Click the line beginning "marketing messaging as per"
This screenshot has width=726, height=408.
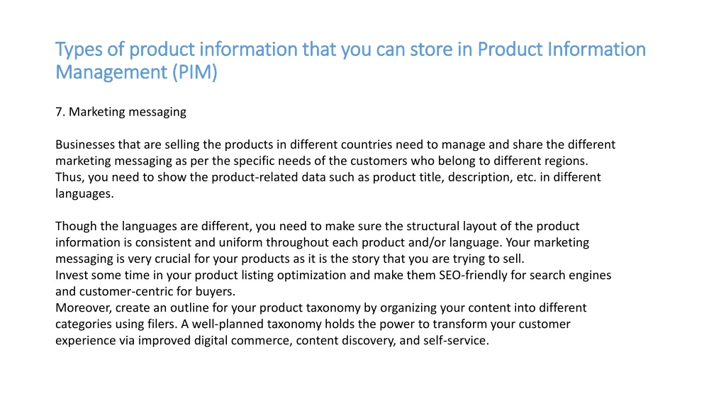[x=322, y=161]
